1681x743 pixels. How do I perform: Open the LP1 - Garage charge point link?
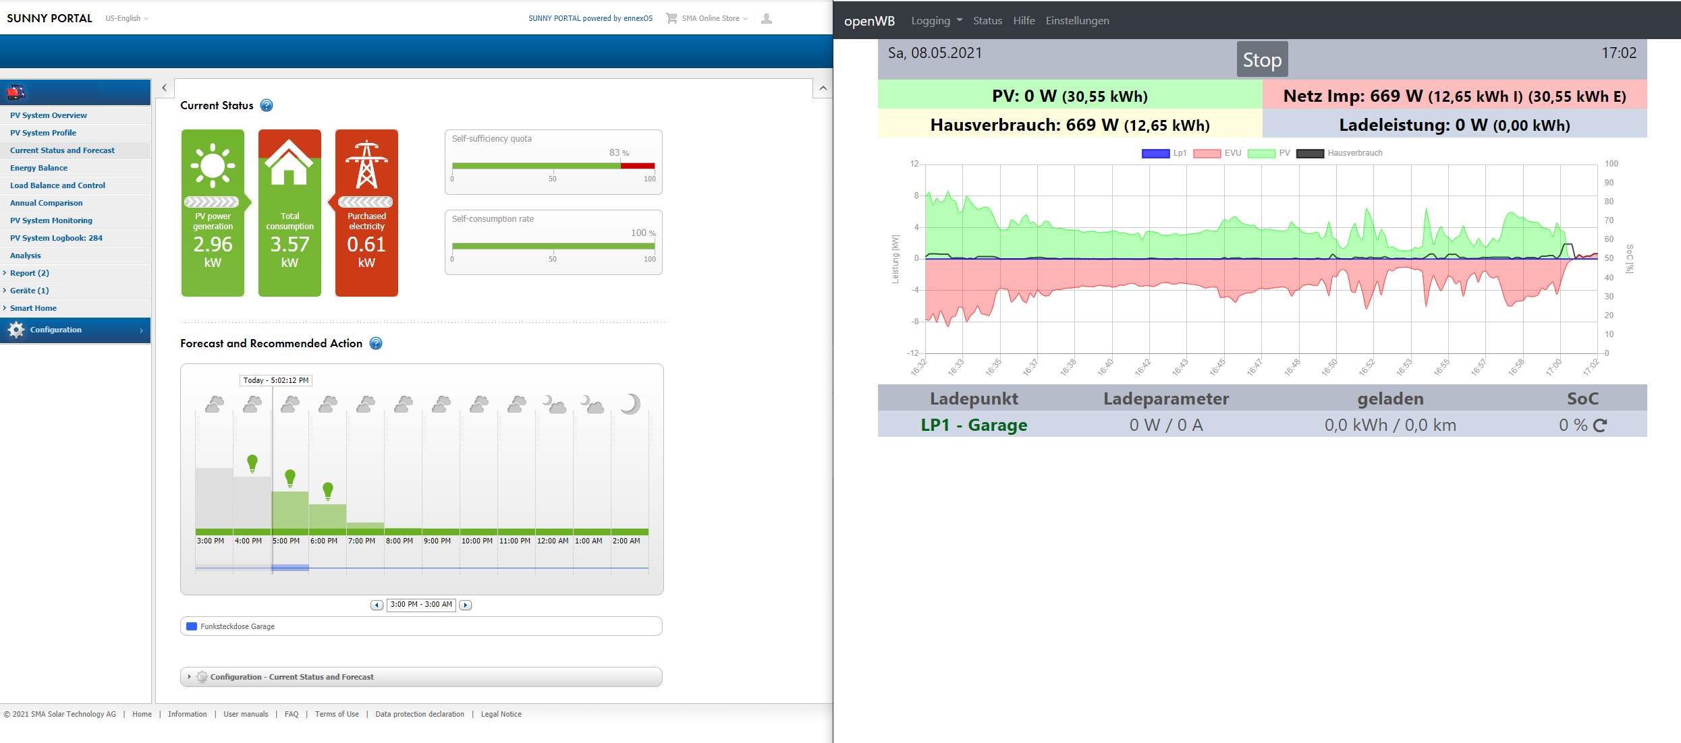tap(974, 425)
